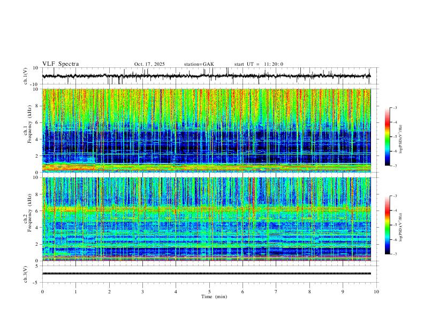Viewport: 424px width, 327px height.
Task: Click the "Time (min)" x-axis label
Action: tap(214, 297)
